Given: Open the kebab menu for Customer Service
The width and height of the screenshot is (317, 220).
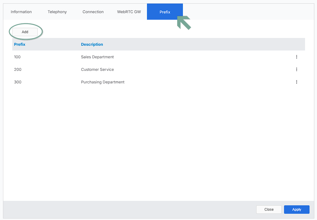Looking at the screenshot, I should point(296,69).
